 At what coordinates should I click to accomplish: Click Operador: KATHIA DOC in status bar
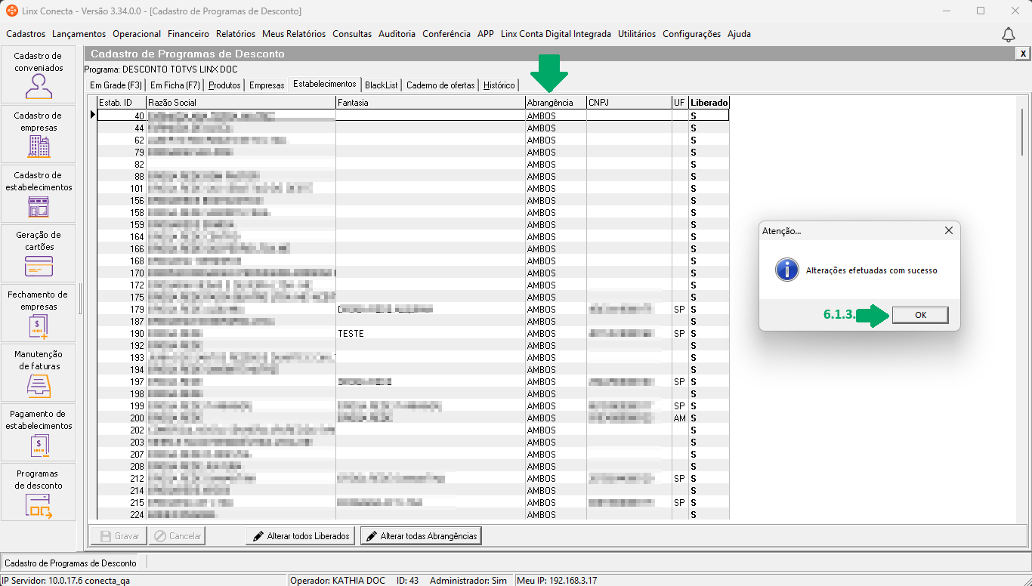(338, 581)
